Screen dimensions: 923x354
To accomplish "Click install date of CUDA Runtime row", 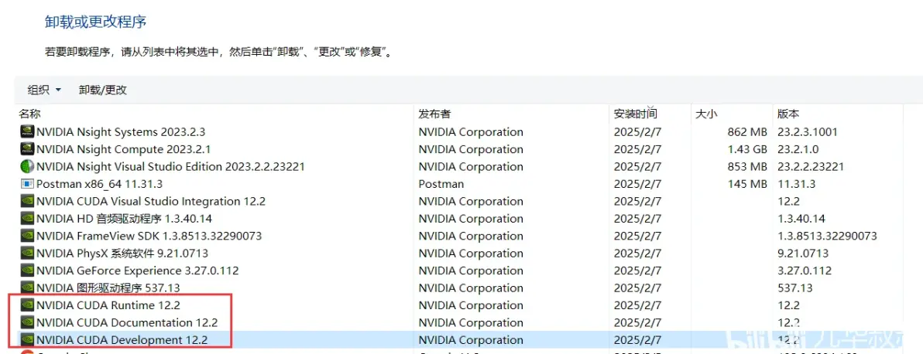I will [637, 305].
